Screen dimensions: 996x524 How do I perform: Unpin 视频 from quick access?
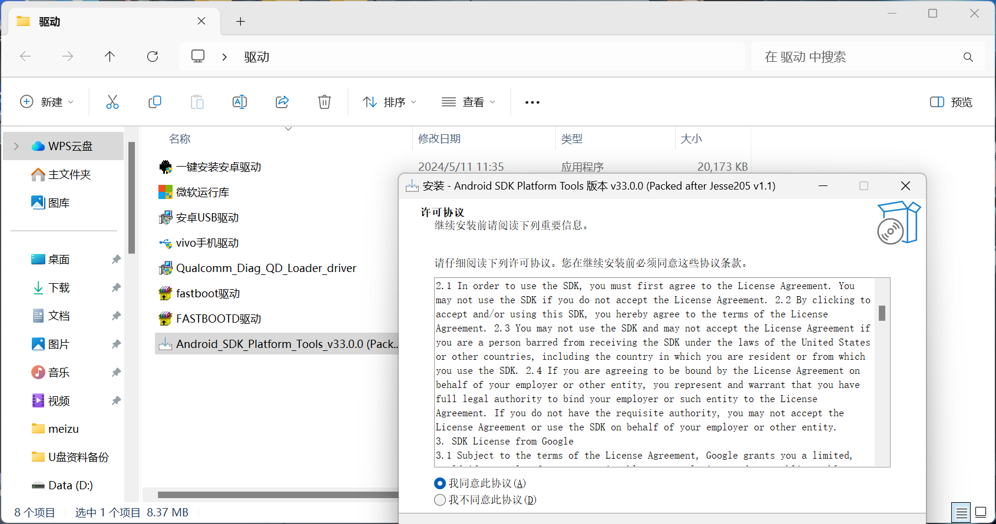(x=116, y=401)
